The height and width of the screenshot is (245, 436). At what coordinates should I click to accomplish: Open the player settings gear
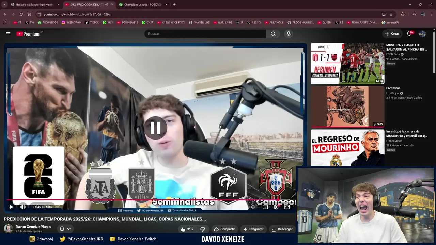click(x=276, y=207)
